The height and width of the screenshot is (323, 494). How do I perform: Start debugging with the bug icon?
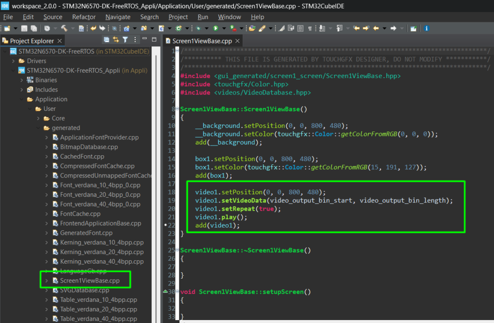pyautogui.click(x=199, y=28)
